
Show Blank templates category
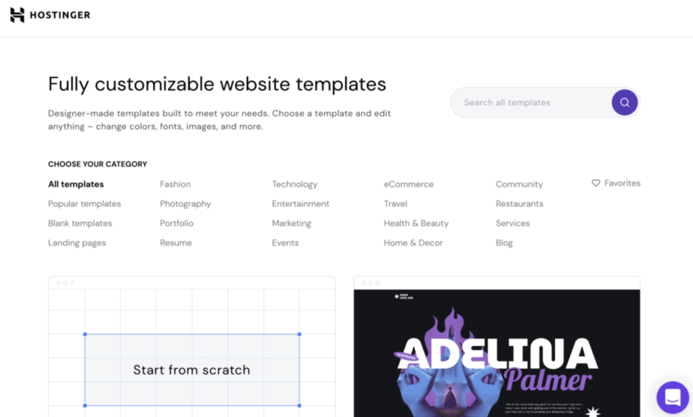click(x=80, y=223)
